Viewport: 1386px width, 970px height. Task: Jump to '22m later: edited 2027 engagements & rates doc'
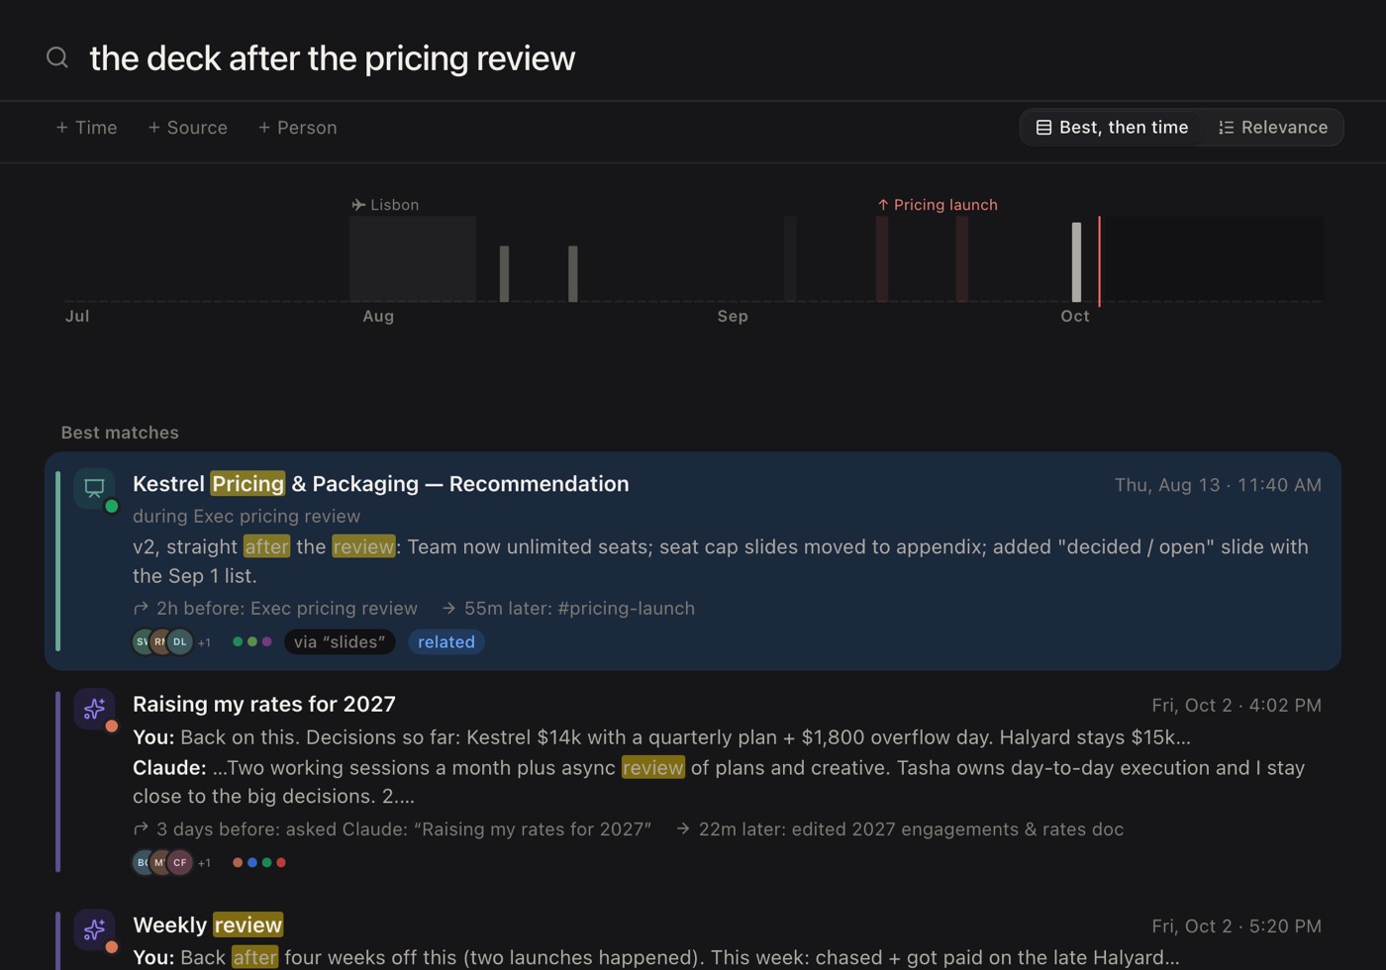point(900,829)
